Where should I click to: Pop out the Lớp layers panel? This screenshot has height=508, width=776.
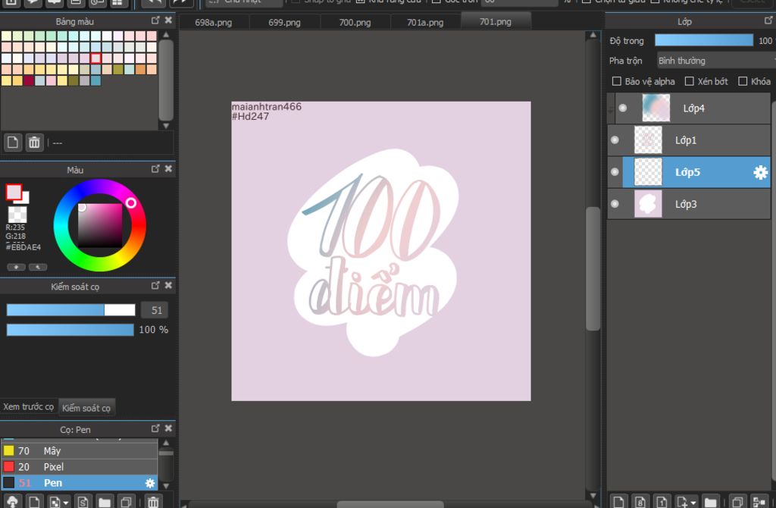point(768,20)
